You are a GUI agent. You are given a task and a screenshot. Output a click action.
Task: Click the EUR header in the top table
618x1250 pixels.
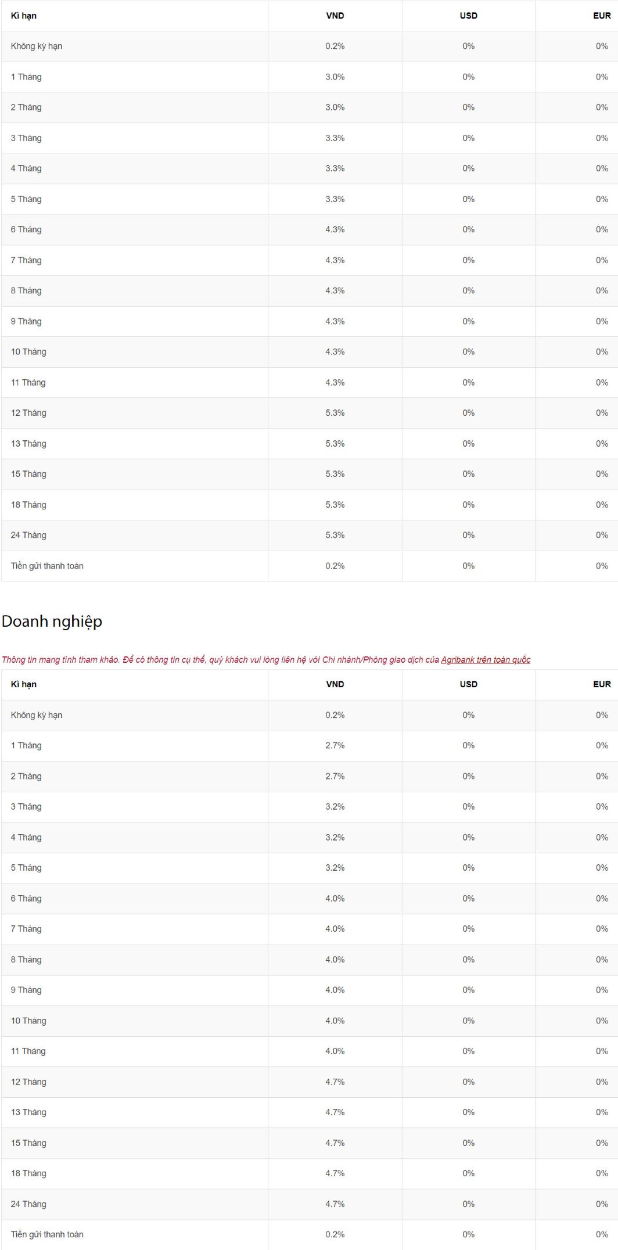point(601,16)
